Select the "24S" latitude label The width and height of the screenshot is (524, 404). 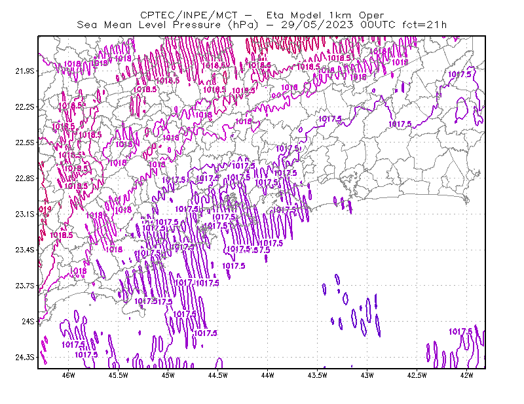click(x=28, y=321)
